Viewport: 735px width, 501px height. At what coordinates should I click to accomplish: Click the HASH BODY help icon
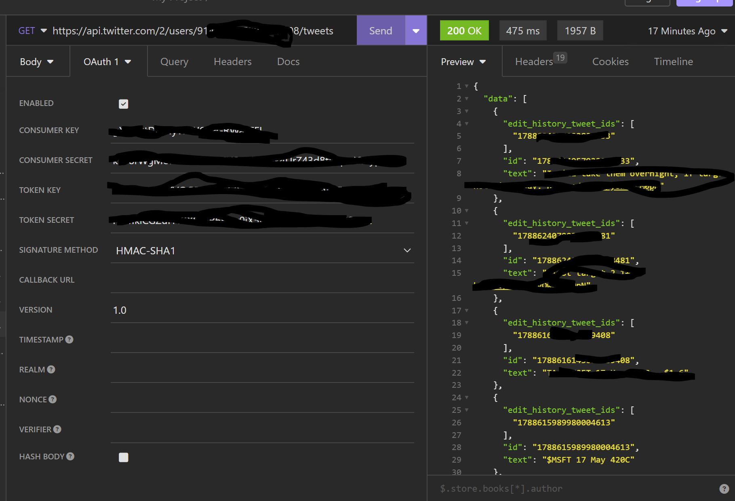[x=70, y=457]
